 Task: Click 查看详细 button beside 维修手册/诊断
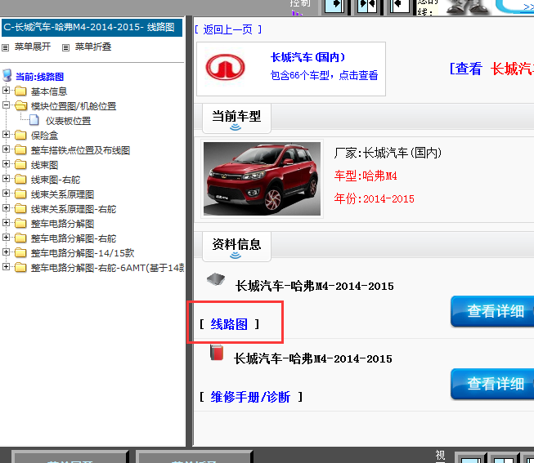[492, 384]
